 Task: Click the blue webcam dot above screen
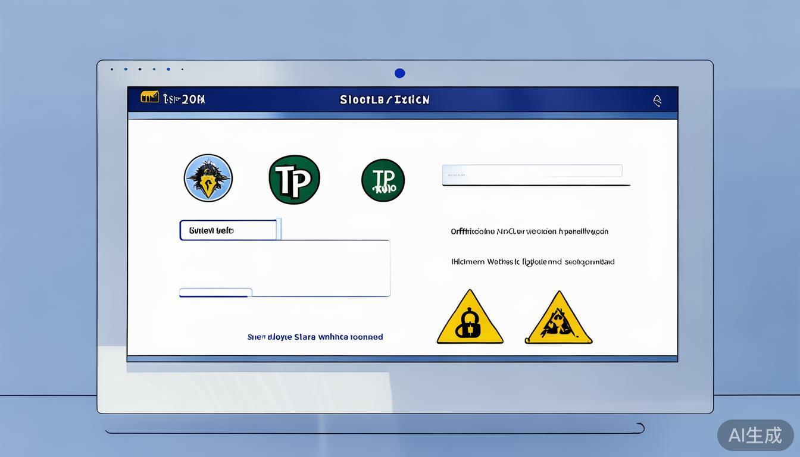point(400,73)
